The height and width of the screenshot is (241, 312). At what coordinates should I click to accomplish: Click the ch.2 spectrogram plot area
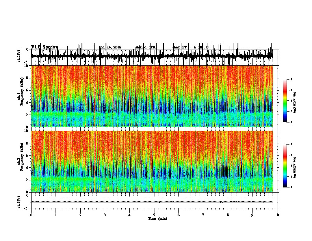point(152,161)
